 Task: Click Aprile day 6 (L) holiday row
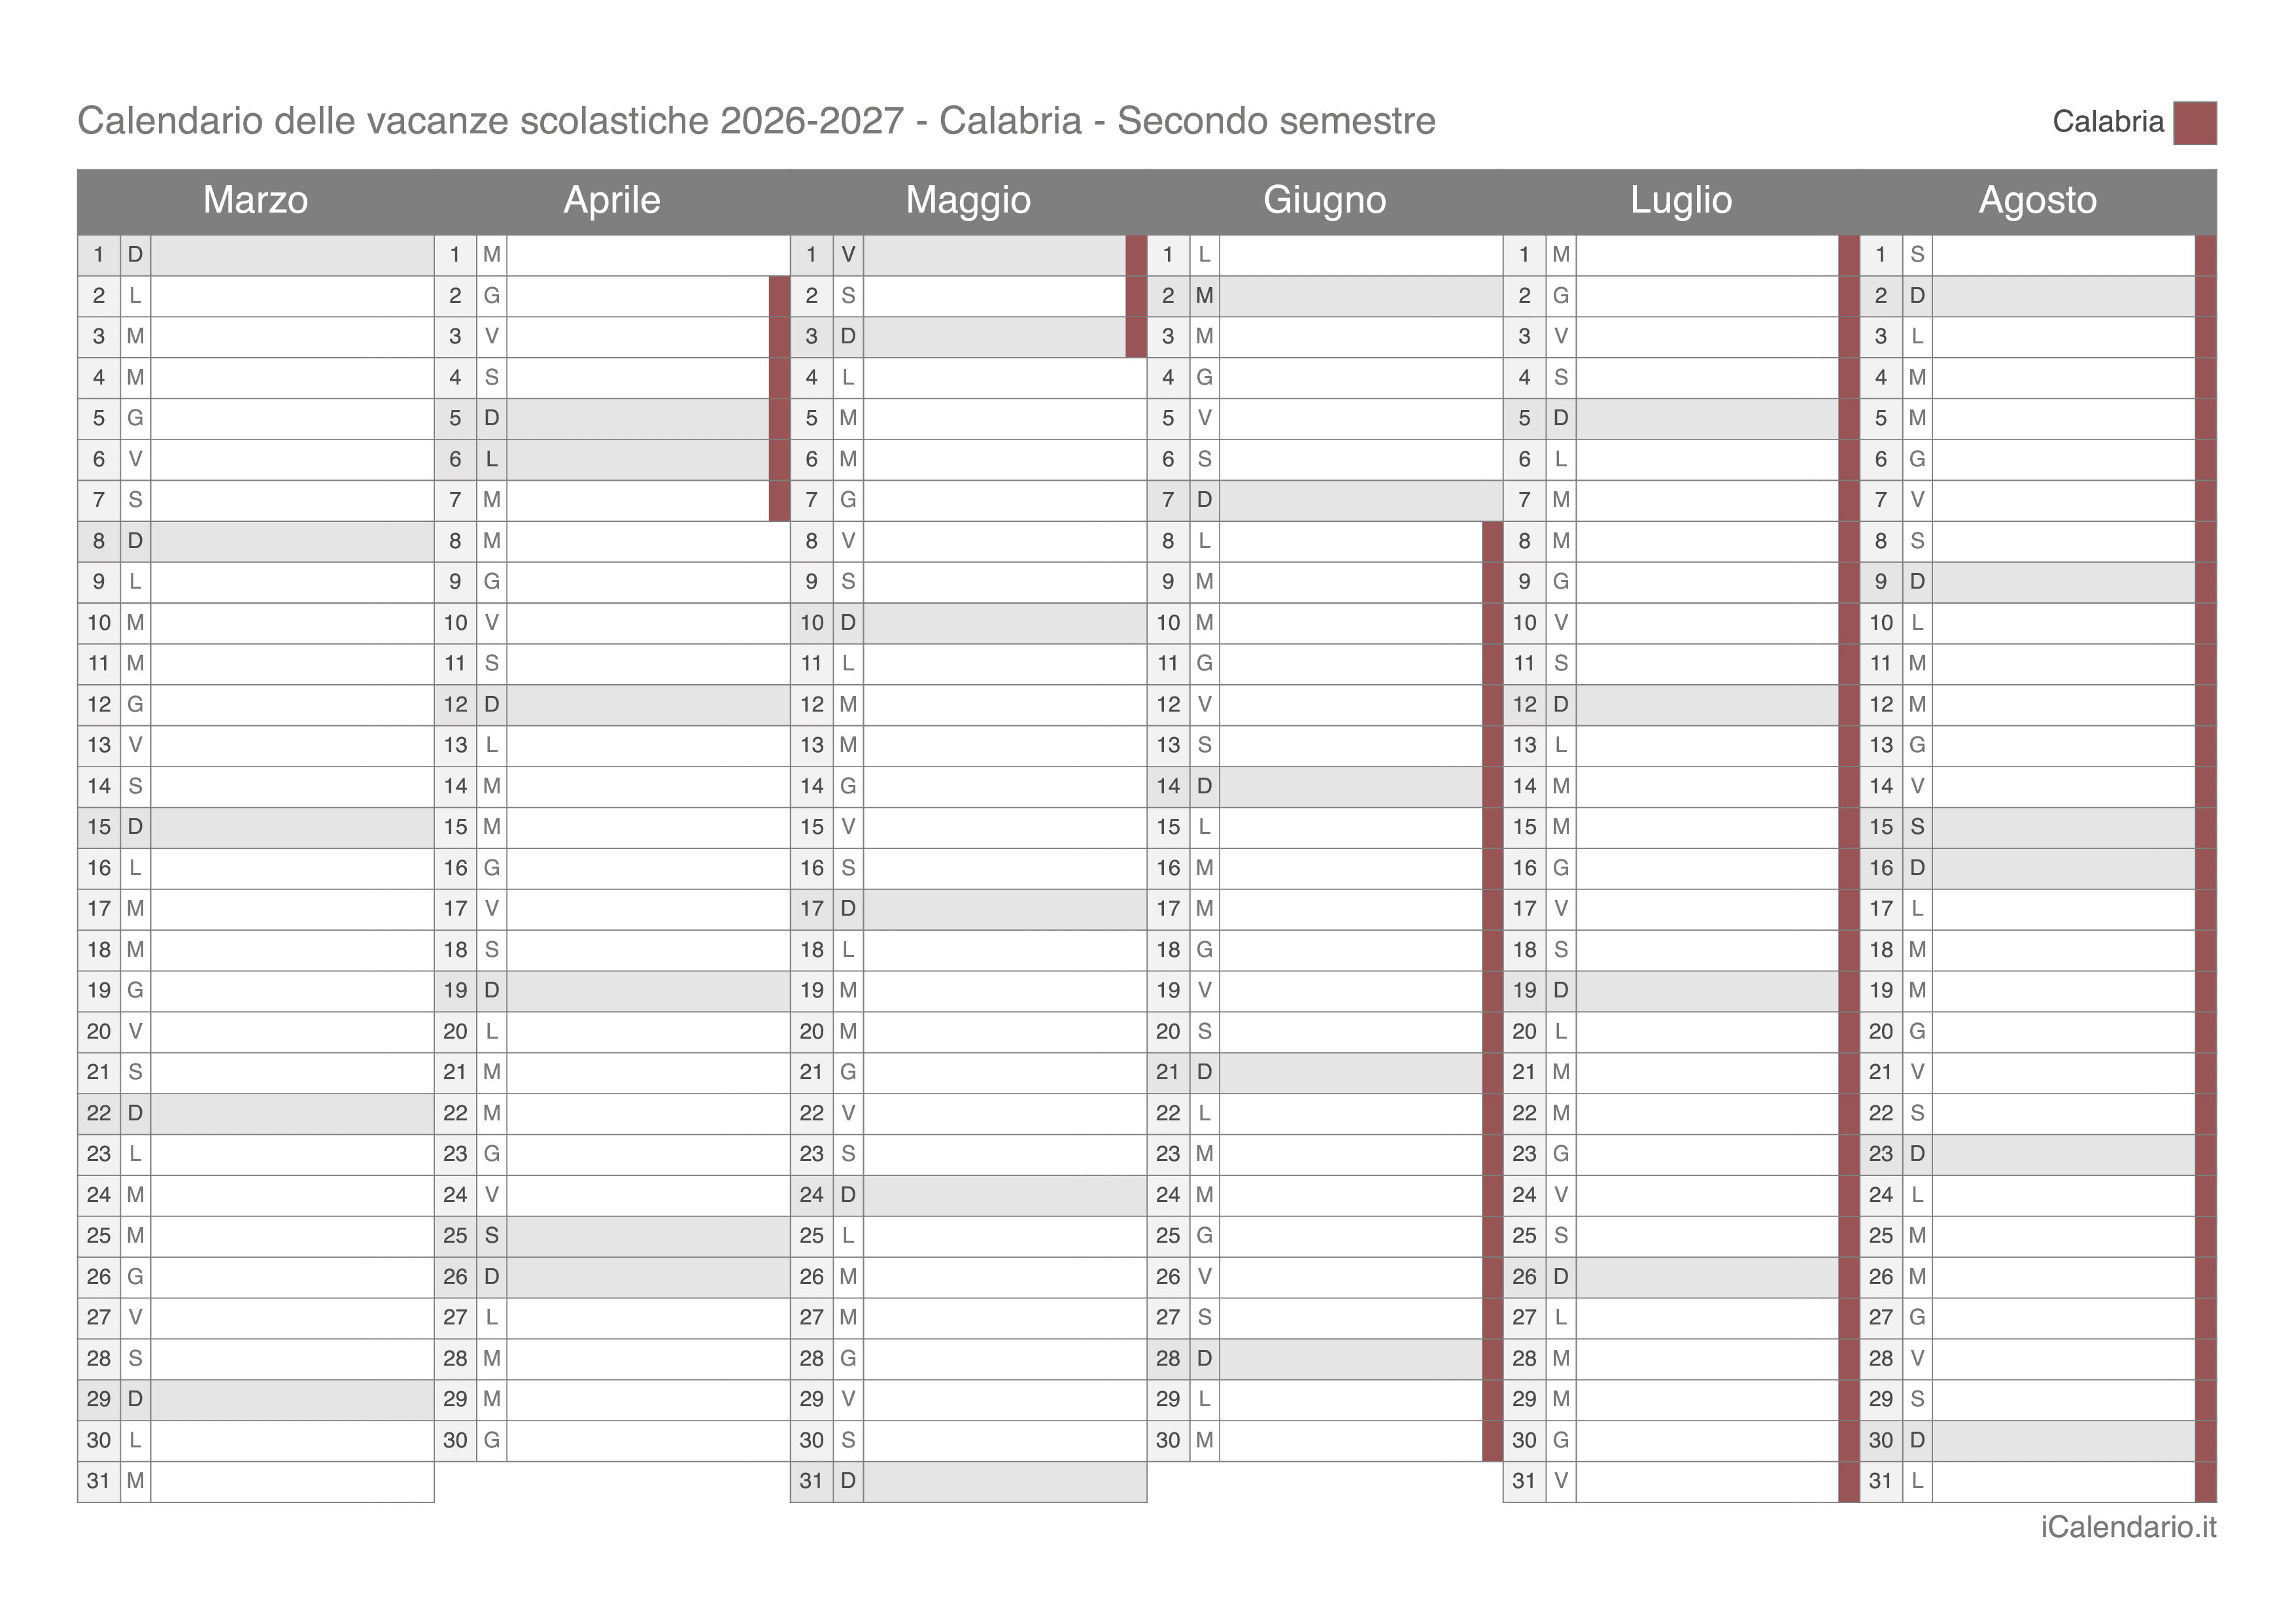tap(611, 459)
